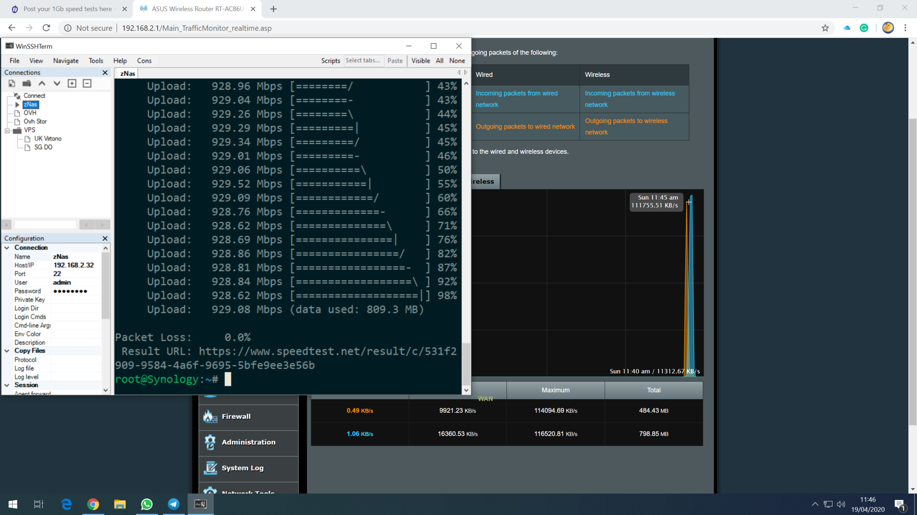Move connection down with the down arrow icon
Screen dimensions: 917x515
[57, 84]
